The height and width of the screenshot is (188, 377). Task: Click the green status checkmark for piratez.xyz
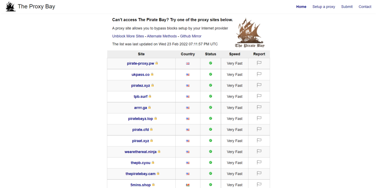coord(210,85)
